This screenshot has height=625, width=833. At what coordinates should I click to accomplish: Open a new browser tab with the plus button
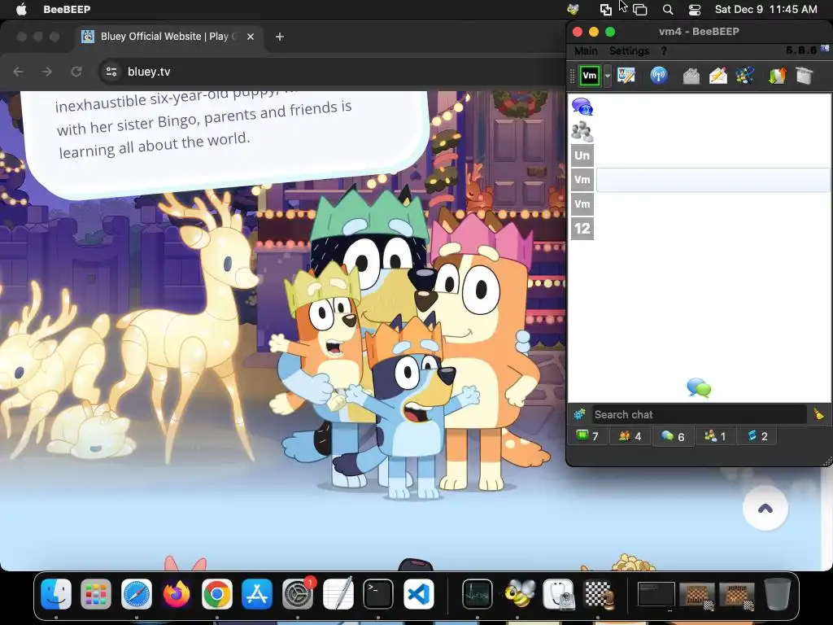pyautogui.click(x=280, y=37)
